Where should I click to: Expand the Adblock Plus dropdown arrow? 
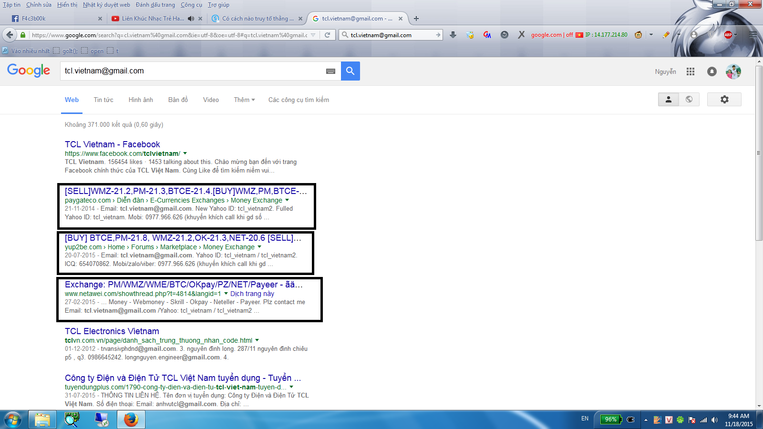pyautogui.click(x=736, y=35)
